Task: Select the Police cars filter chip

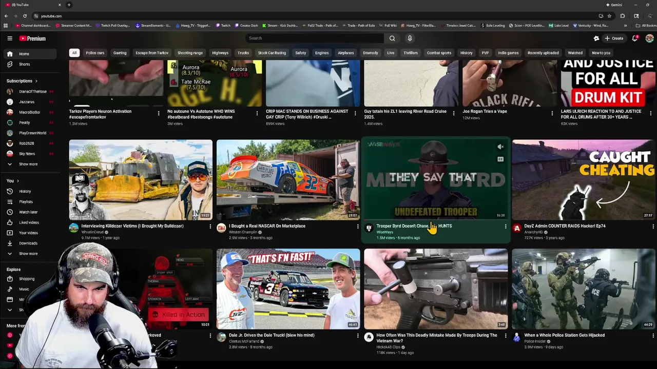Action: (x=95, y=53)
